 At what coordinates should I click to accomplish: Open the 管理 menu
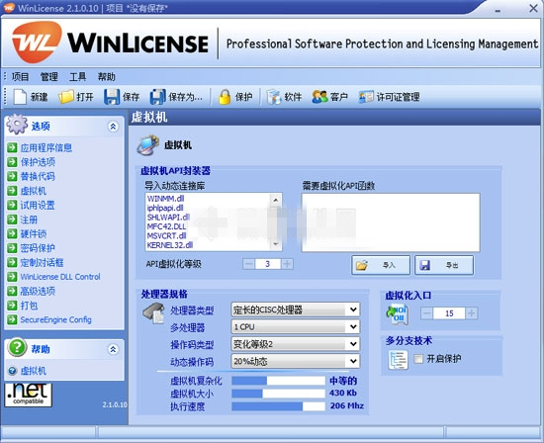pyautogui.click(x=48, y=77)
